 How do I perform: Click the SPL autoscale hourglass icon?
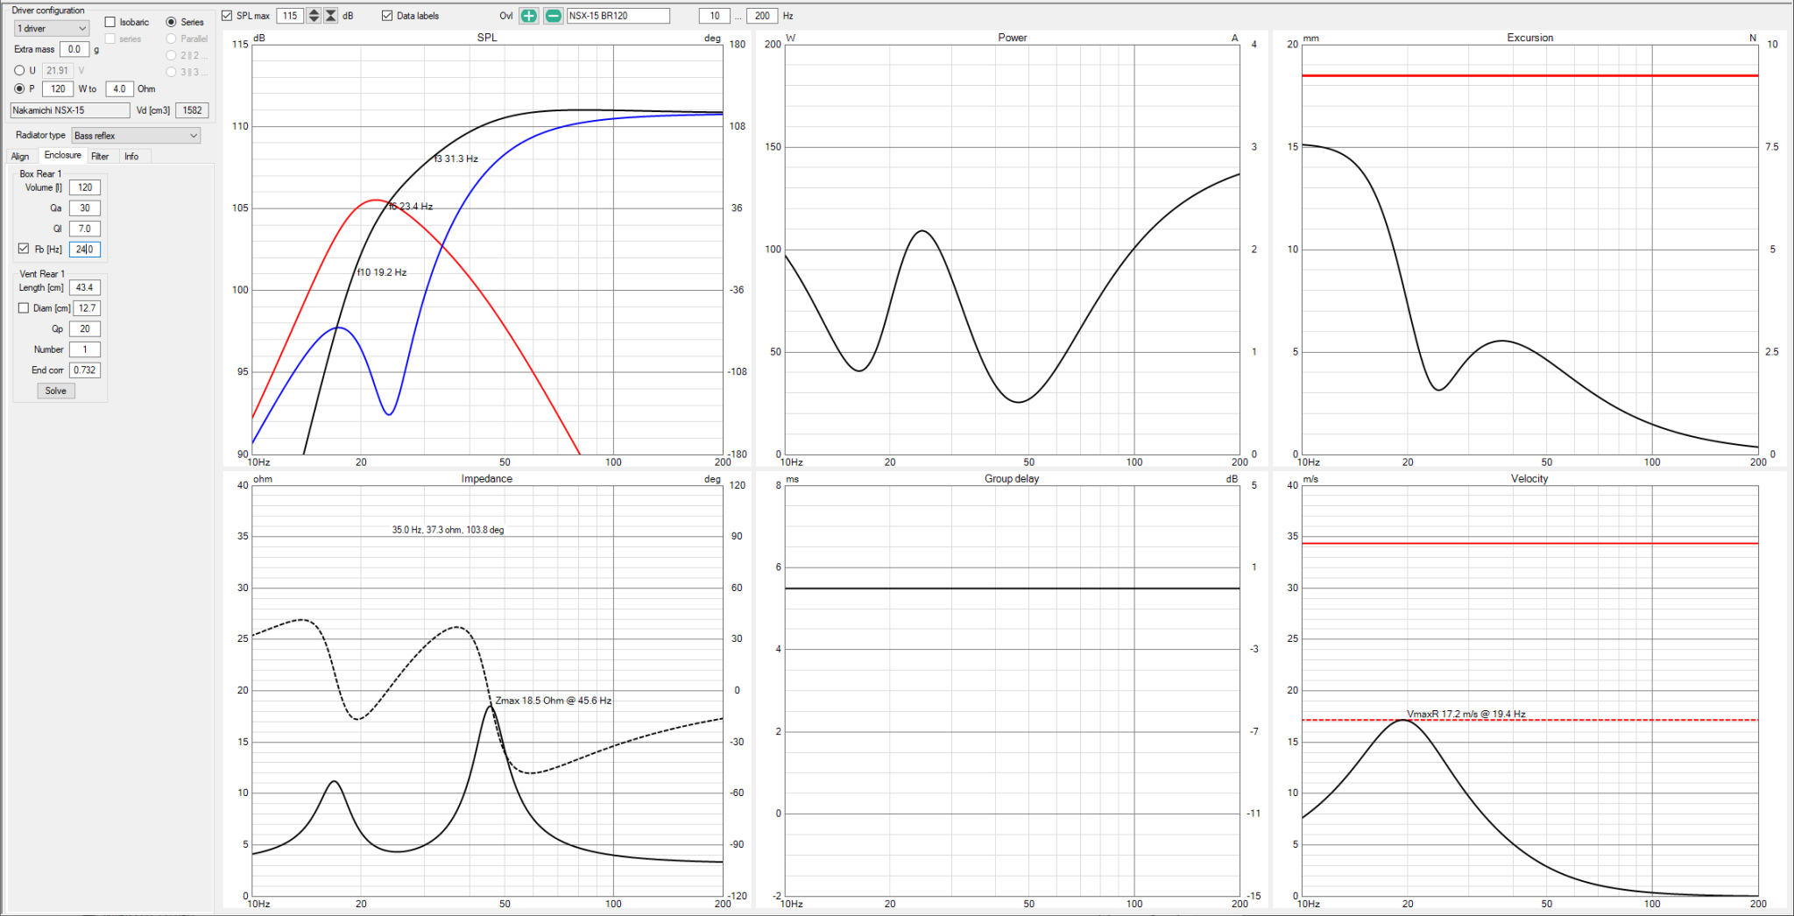click(330, 16)
